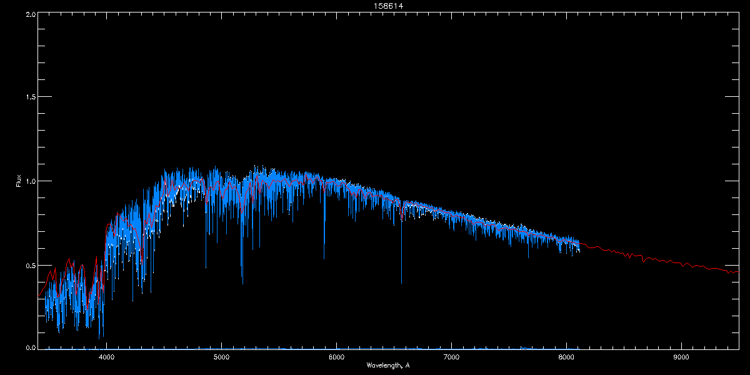750x375 pixels.
Task: Click the Wavelength, A x-axis label
Action: [388, 366]
